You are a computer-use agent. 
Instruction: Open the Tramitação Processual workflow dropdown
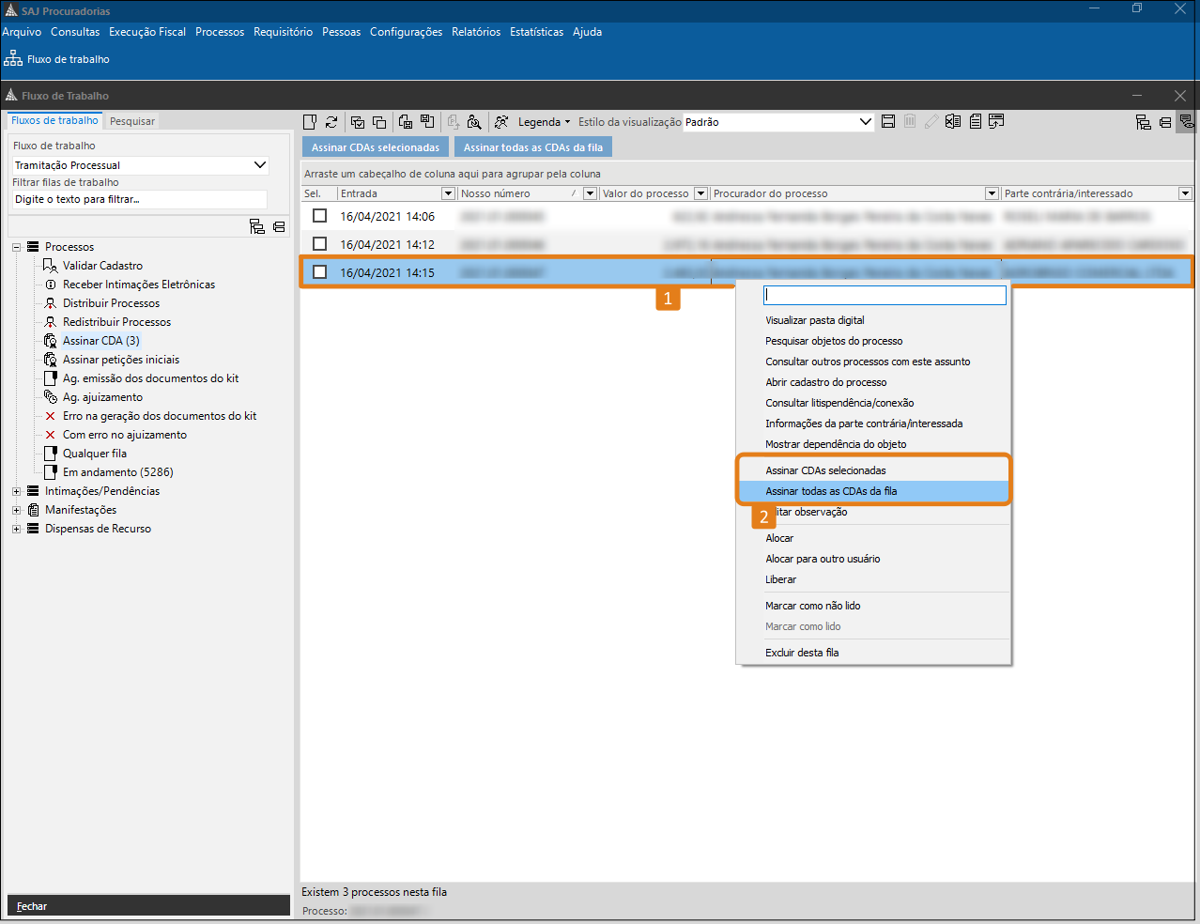point(260,165)
